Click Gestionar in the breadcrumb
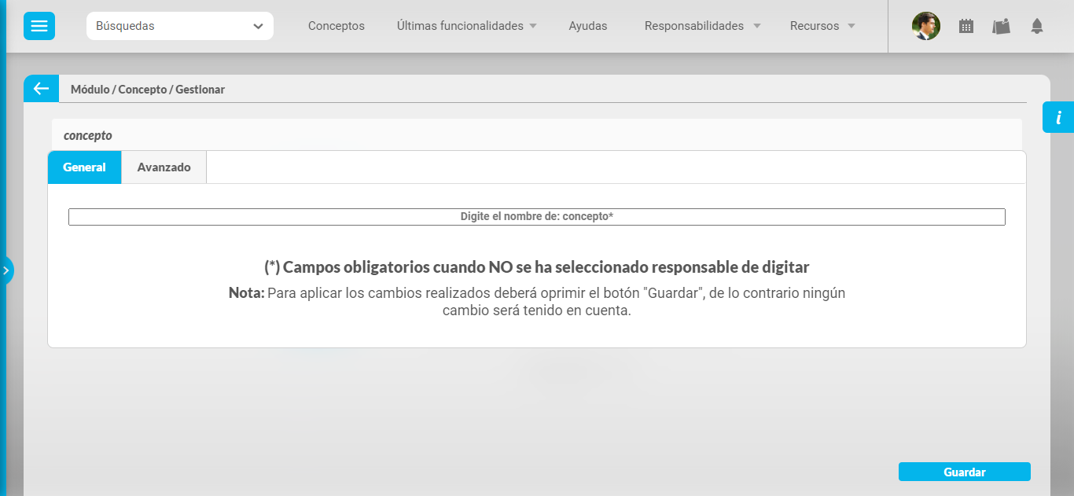The width and height of the screenshot is (1074, 496). pos(200,90)
